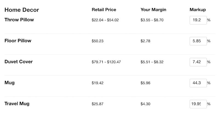Viewport: 219px width, 116px height.
Task: Select the Throw Pillow product name
Action: [x=19, y=20]
